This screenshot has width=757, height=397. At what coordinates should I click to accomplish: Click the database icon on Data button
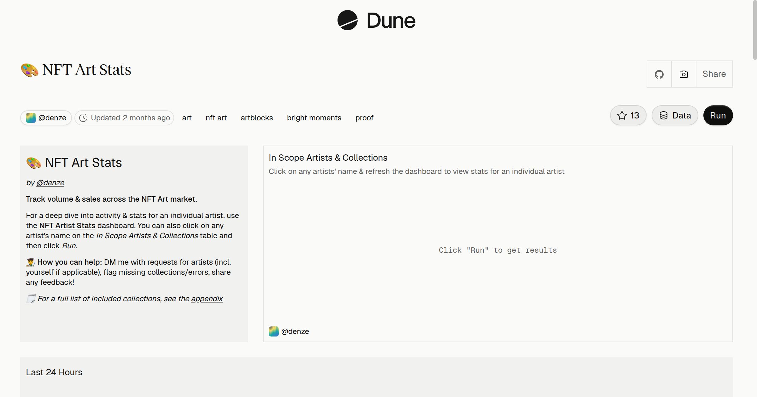664,115
